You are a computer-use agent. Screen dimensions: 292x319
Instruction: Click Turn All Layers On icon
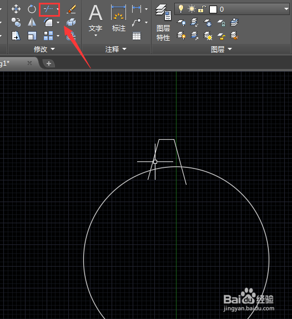click(181, 36)
